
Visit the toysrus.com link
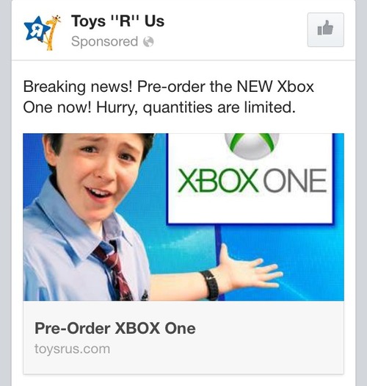pos(72,349)
